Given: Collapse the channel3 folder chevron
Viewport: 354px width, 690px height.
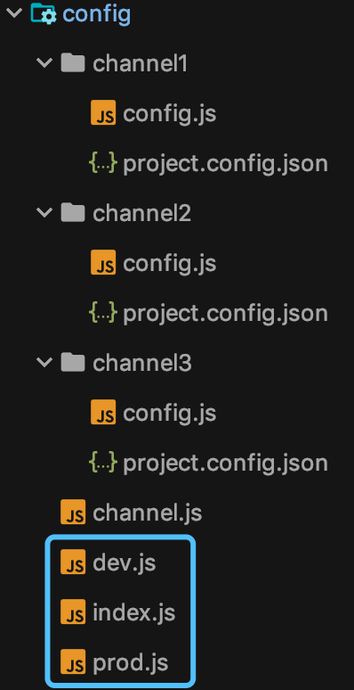Looking at the screenshot, I should [x=44, y=363].
